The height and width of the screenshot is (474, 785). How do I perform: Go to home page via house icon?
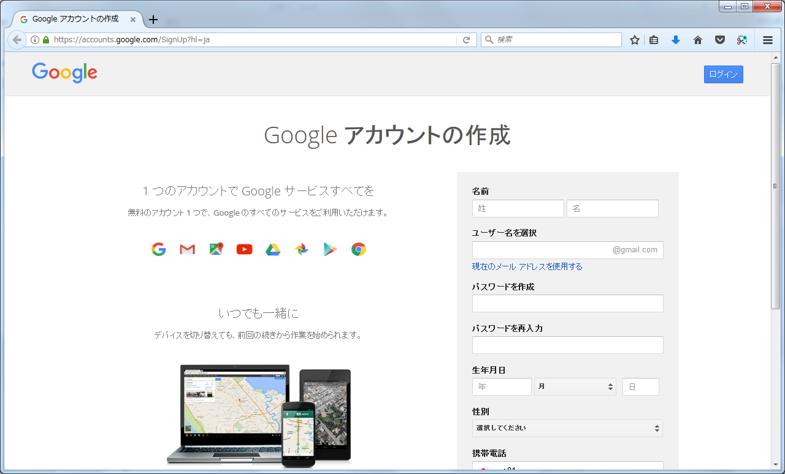tap(698, 40)
